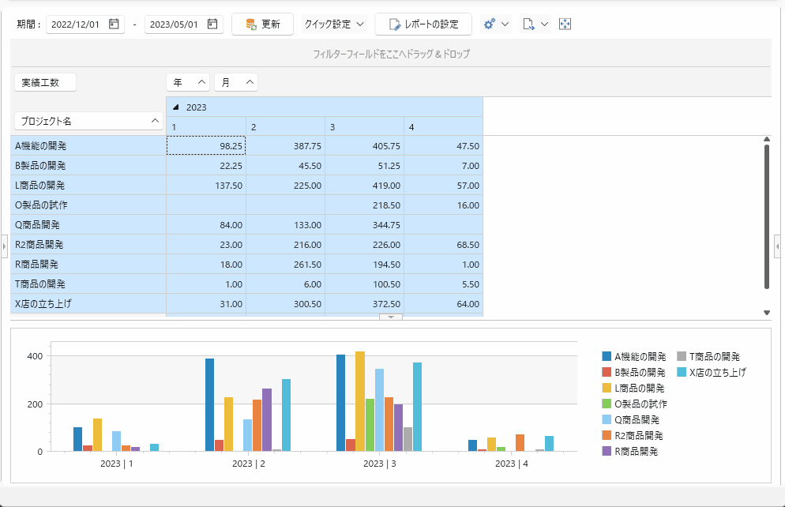Click the start date input field

point(76,24)
